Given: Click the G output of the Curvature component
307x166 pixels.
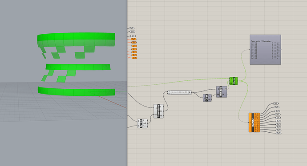Looking at the screenshot, I should [161, 111].
